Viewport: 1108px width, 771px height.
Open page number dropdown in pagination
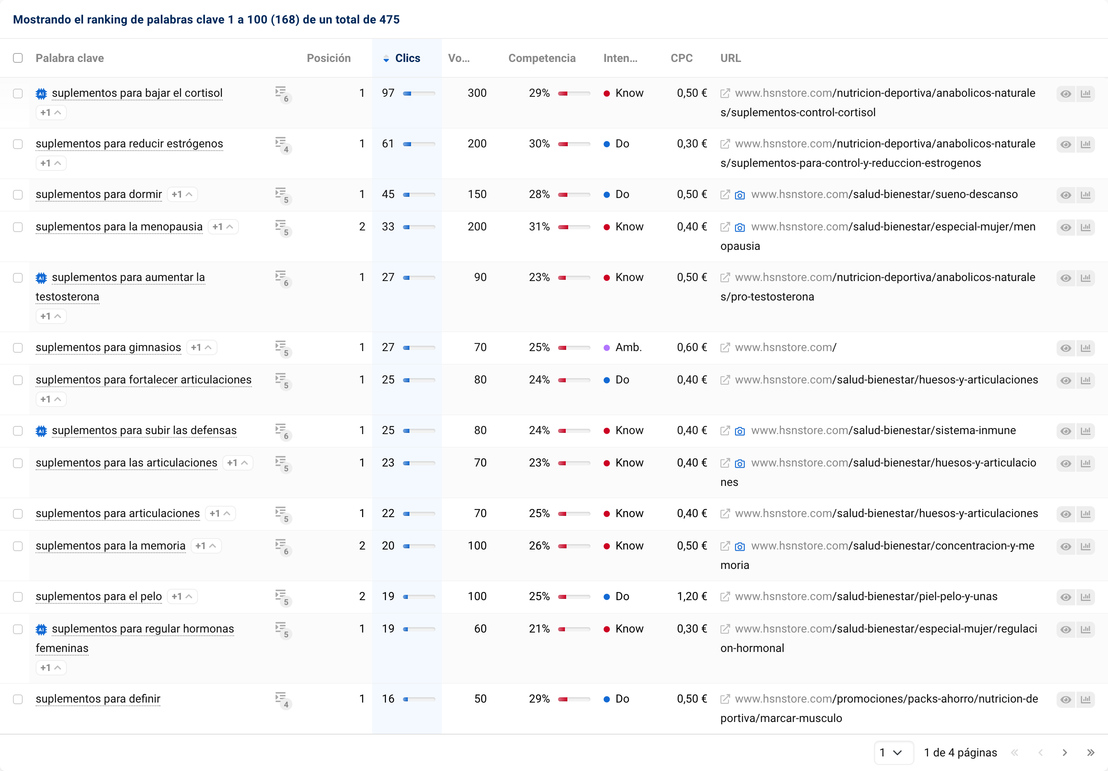coord(893,753)
